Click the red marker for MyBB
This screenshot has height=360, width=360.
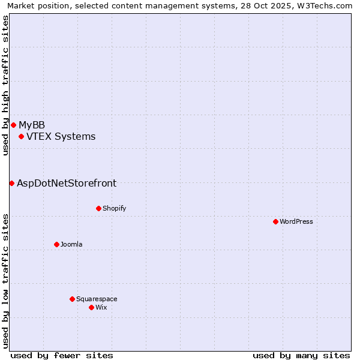pyautogui.click(x=13, y=125)
